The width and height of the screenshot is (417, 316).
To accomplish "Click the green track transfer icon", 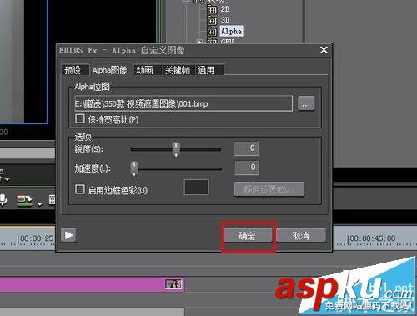I will point(24,200).
